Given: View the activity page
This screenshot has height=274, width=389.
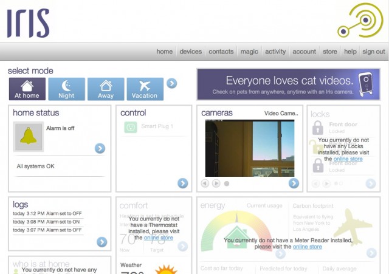Looking at the screenshot, I should coord(275,52).
